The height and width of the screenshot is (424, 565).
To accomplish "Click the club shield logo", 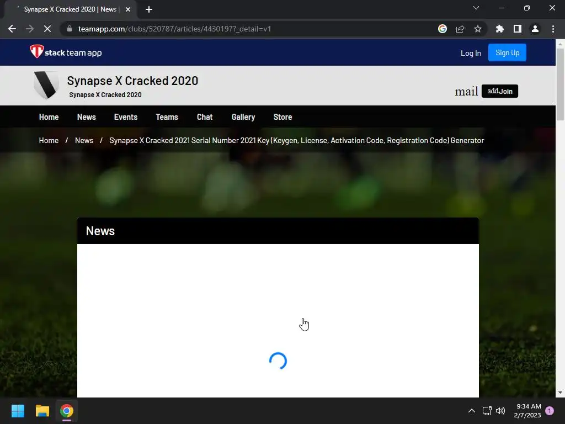I will (x=46, y=85).
